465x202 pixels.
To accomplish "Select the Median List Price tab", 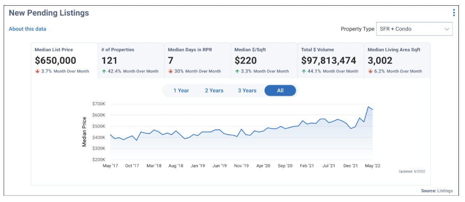I will point(64,61).
